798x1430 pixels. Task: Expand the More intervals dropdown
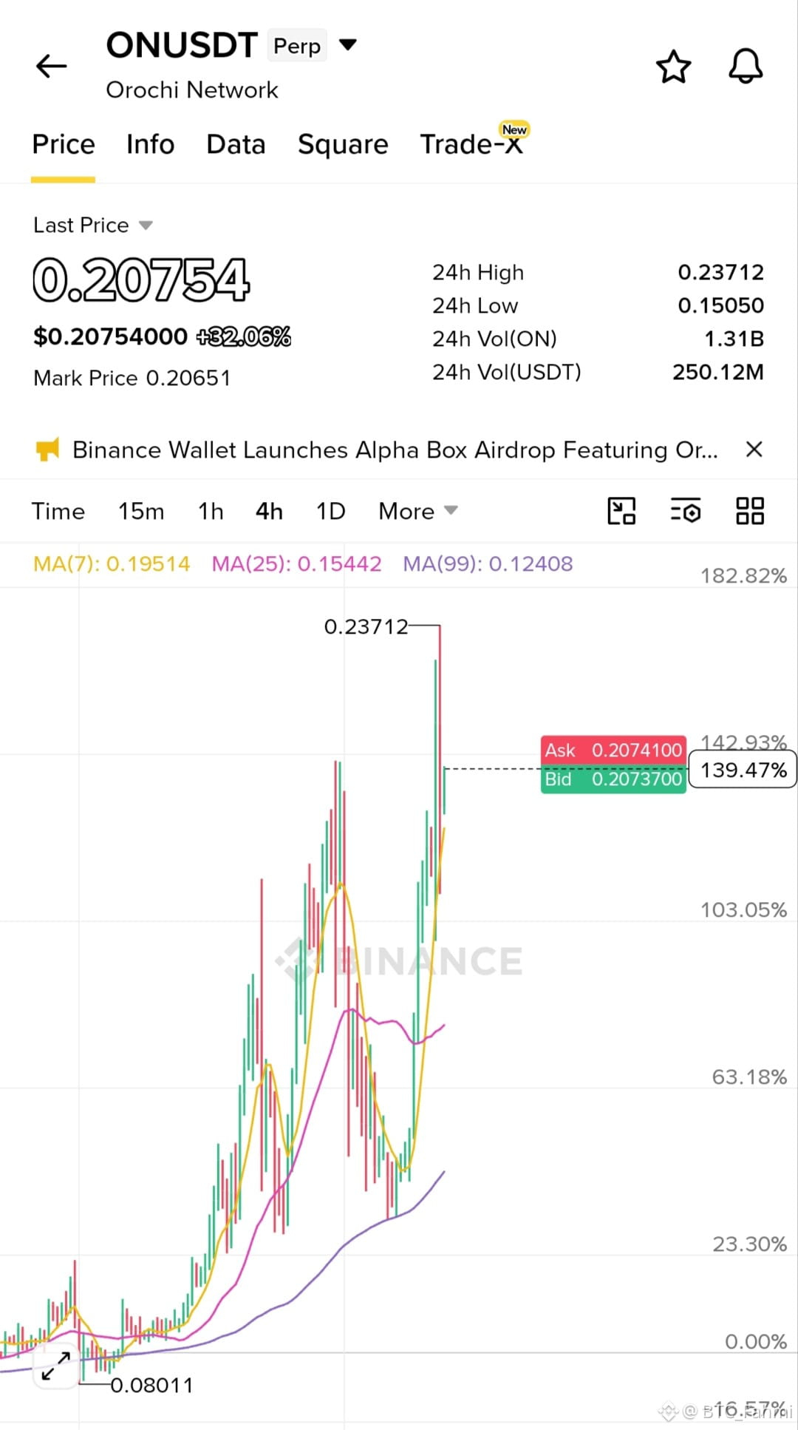click(x=418, y=511)
